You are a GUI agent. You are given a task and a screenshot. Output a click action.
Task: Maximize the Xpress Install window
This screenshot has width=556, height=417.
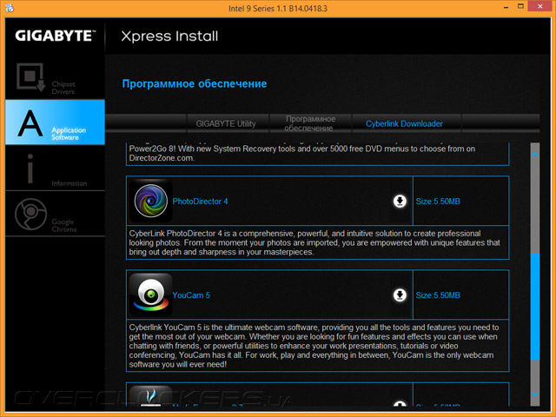520,6
